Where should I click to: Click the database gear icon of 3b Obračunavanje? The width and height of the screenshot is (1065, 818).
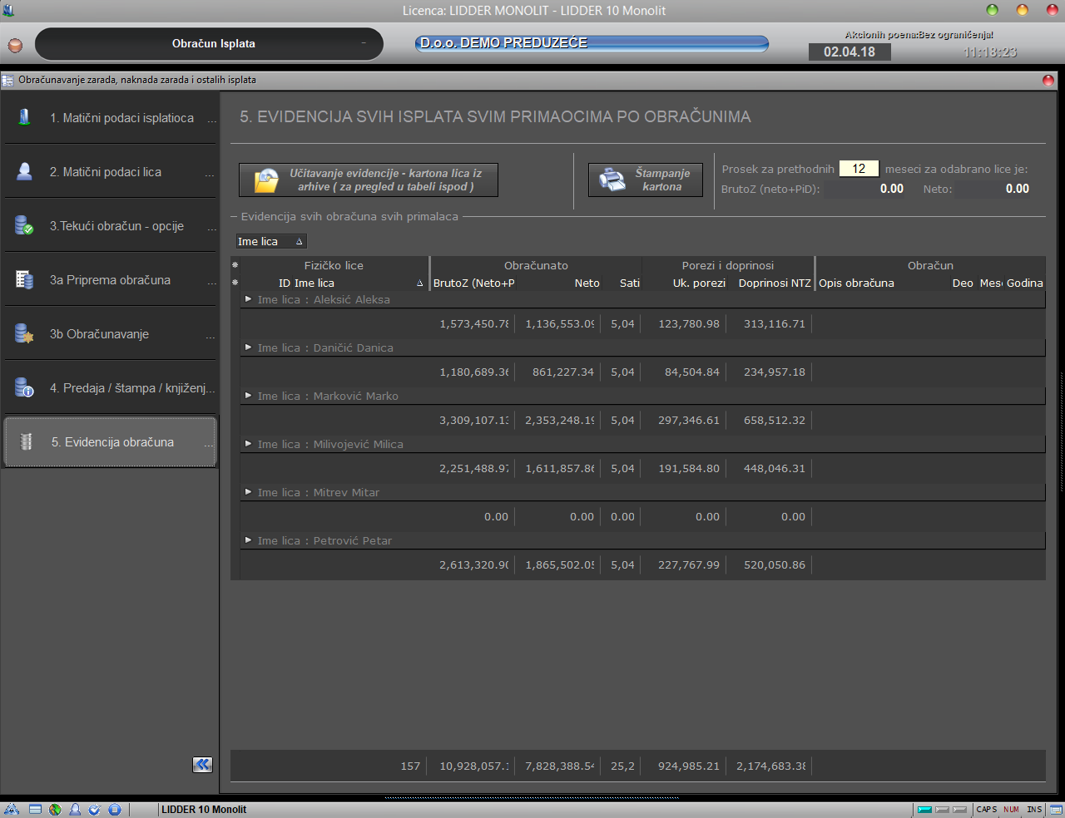click(24, 333)
